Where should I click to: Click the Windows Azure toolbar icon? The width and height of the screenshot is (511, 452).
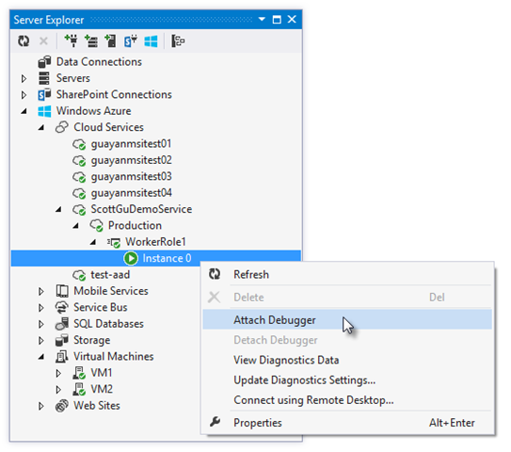151,41
